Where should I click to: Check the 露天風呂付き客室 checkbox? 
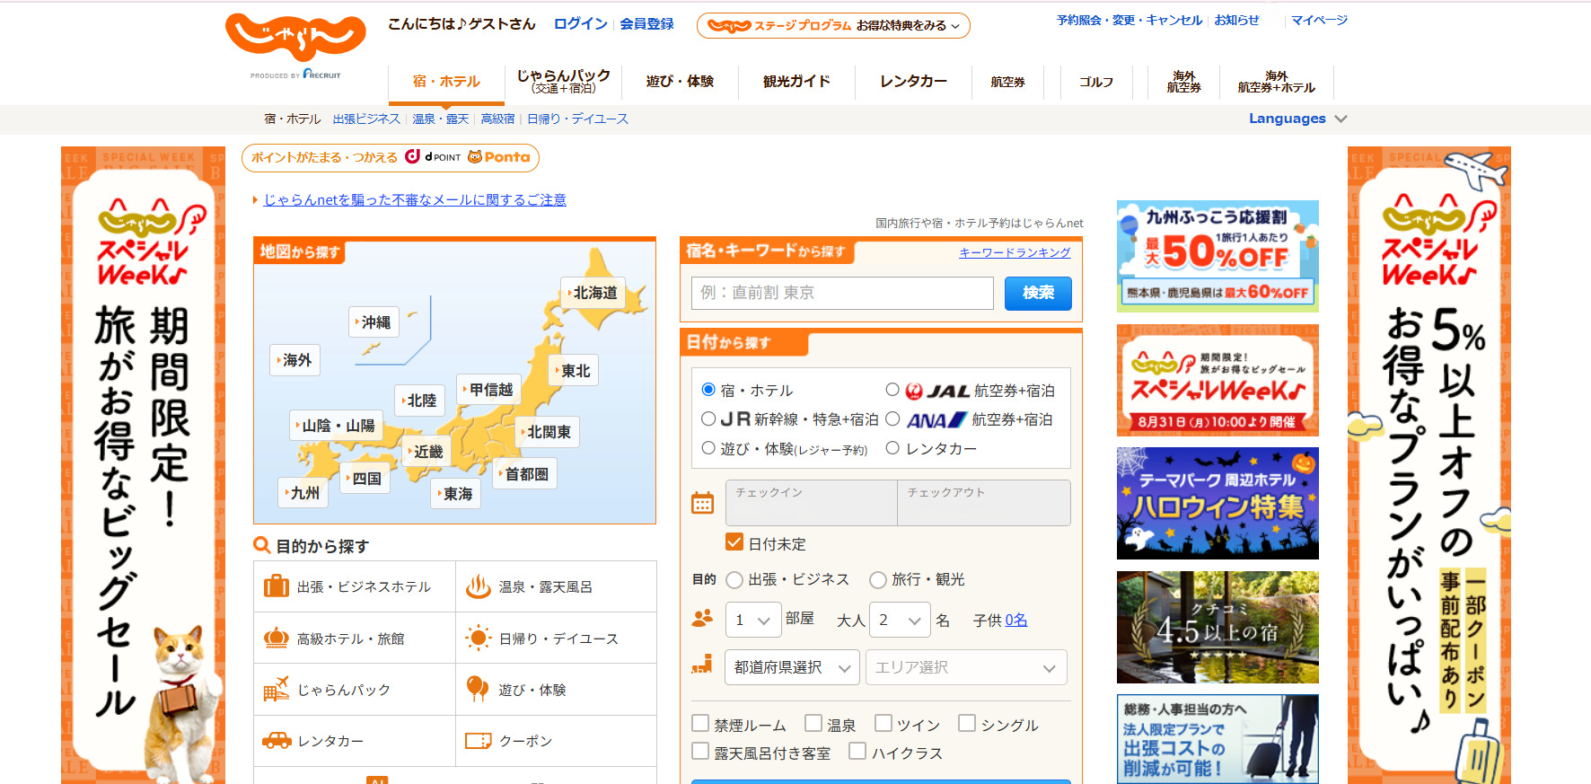[700, 751]
